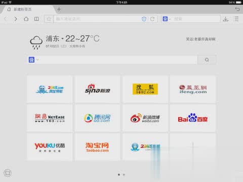This screenshot has height=182, width=243.
Task: Click the undo closed tab icon
Action: click(x=237, y=9)
